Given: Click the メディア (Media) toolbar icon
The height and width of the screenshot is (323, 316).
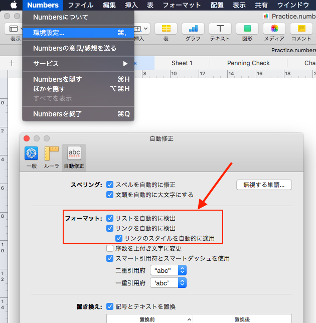Looking at the screenshot, I should point(274,29).
